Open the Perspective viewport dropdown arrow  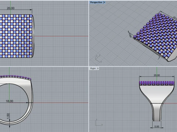[x=104, y=2]
